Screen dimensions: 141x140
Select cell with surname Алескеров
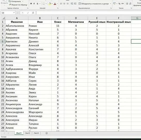click(x=17, y=120)
